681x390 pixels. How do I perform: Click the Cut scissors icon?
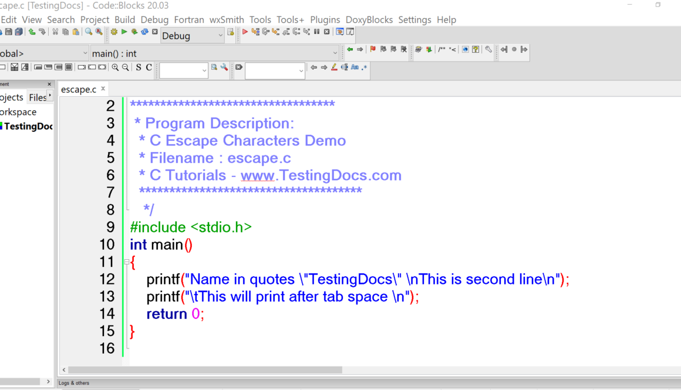55,32
